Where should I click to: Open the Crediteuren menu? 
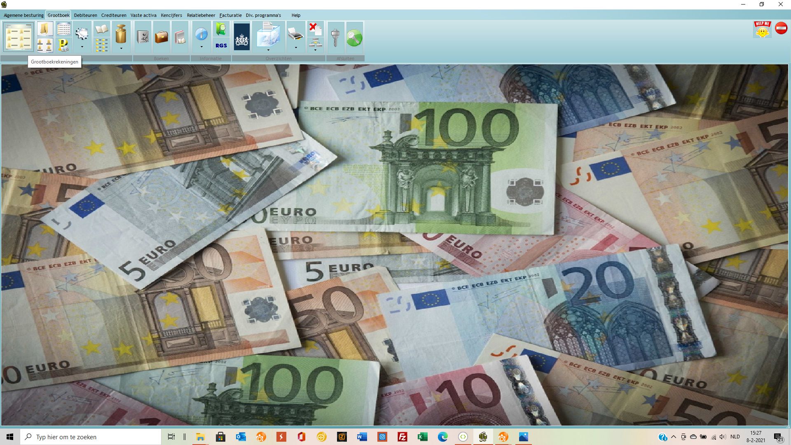click(x=114, y=15)
